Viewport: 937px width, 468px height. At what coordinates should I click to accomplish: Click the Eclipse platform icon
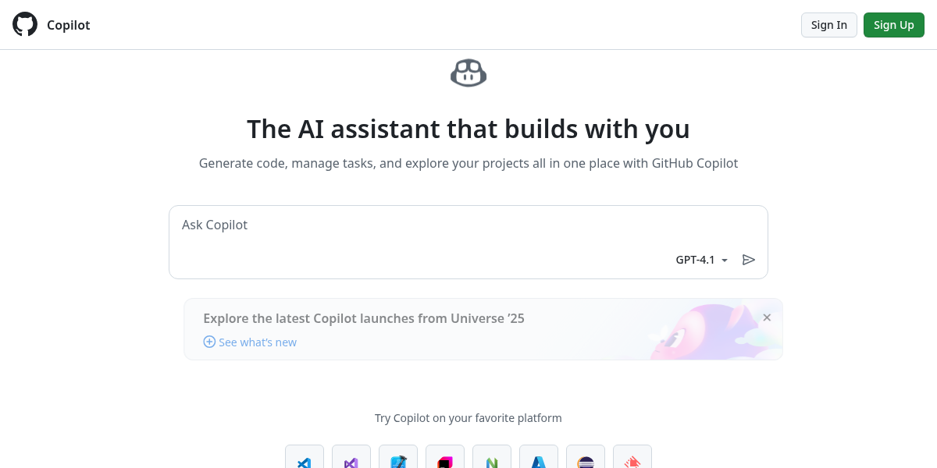pos(585,462)
